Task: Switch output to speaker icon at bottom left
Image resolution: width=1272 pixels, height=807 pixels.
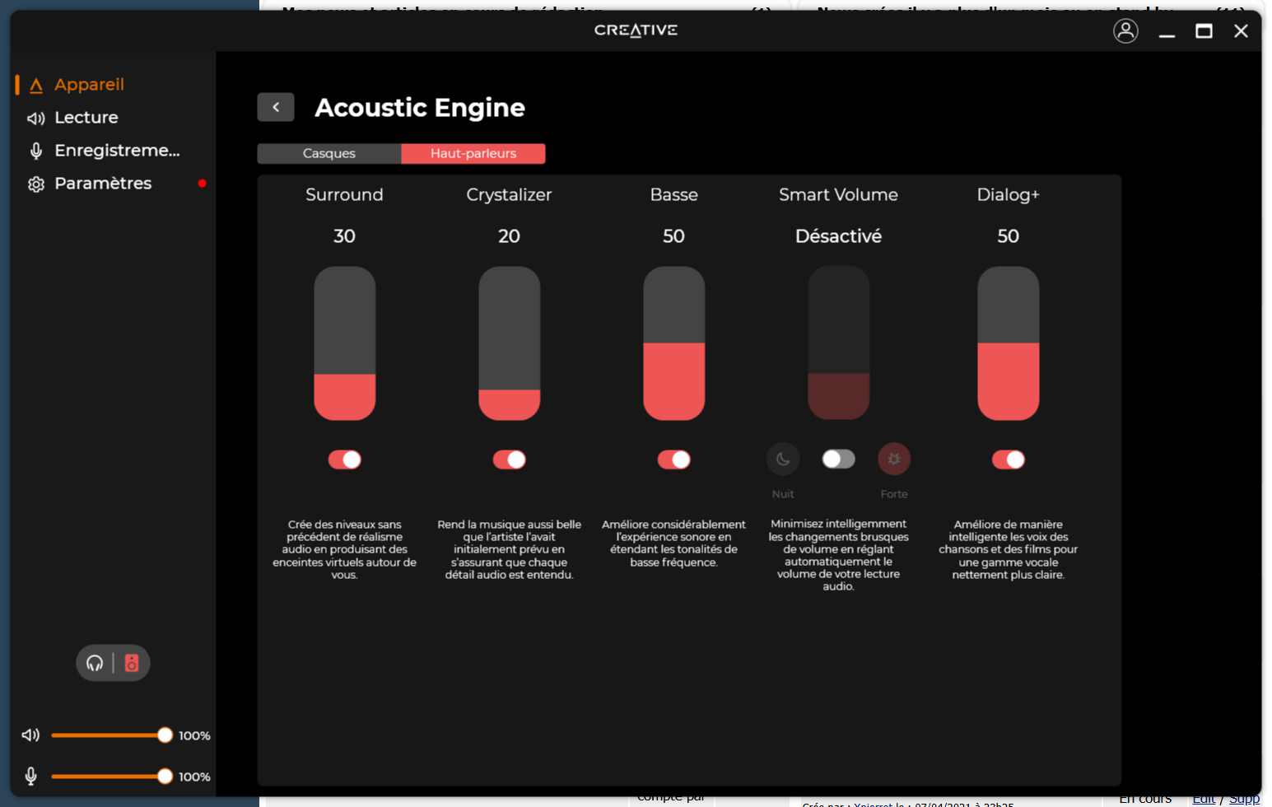Action: (132, 663)
